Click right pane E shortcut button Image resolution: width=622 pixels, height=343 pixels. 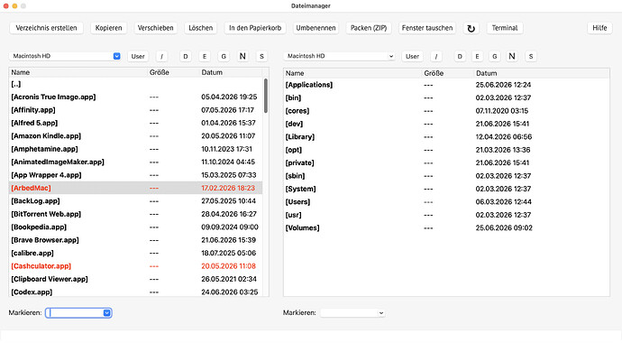point(477,56)
